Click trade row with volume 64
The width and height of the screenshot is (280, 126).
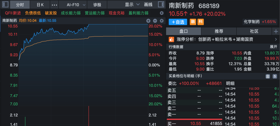coord(252,106)
